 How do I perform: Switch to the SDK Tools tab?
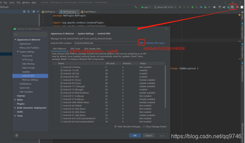click(x=75, y=49)
